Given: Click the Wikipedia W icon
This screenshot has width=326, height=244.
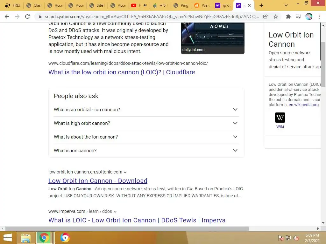Looking at the screenshot, I should (280, 118).
